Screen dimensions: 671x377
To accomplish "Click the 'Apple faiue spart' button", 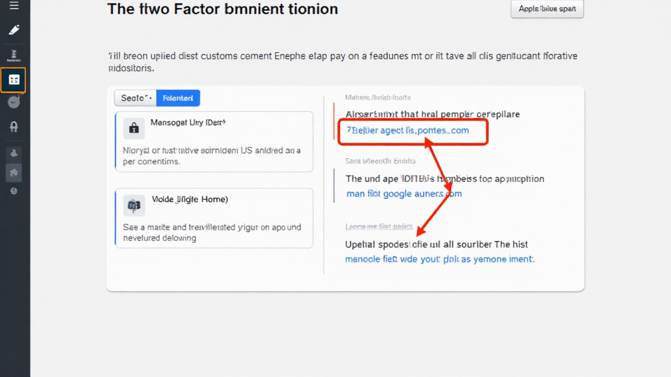I will 546,9.
